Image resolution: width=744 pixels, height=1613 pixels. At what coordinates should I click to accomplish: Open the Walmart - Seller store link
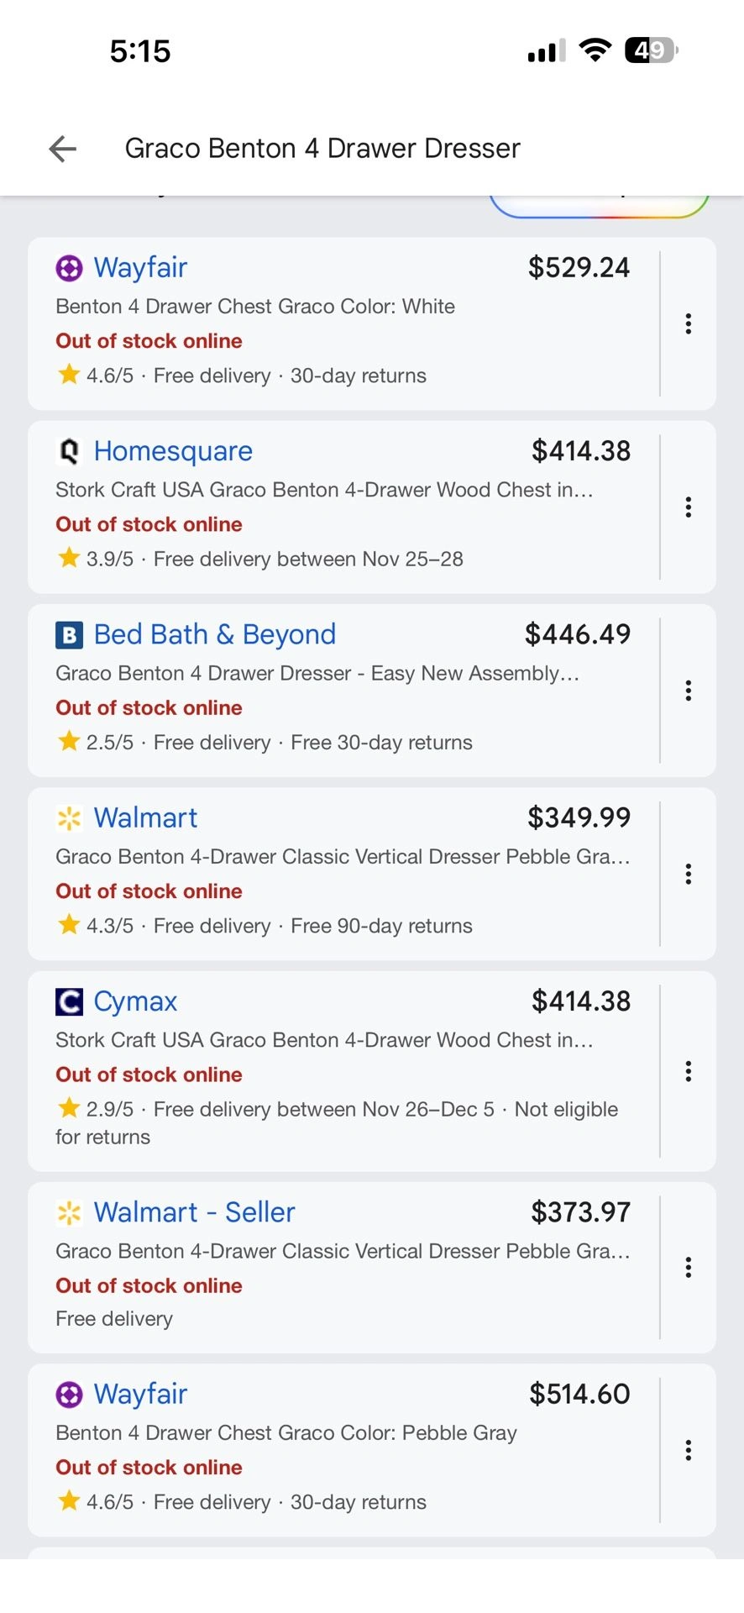pyautogui.click(x=194, y=1212)
